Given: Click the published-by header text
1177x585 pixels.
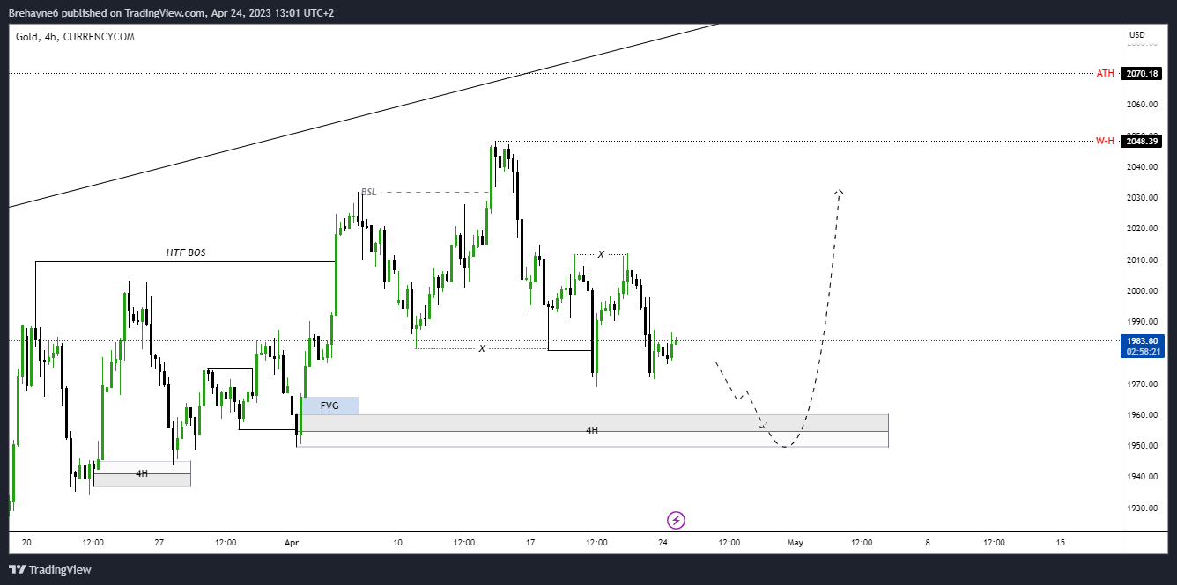Looking at the screenshot, I should [171, 12].
